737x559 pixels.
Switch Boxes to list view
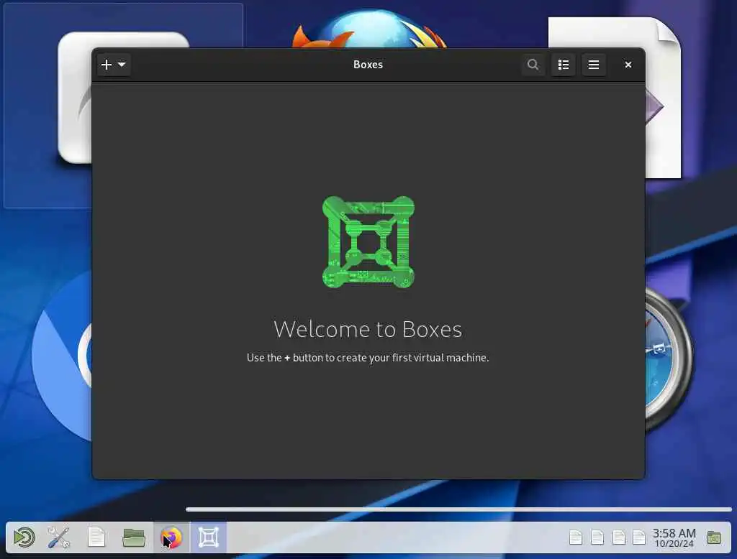pyautogui.click(x=563, y=64)
